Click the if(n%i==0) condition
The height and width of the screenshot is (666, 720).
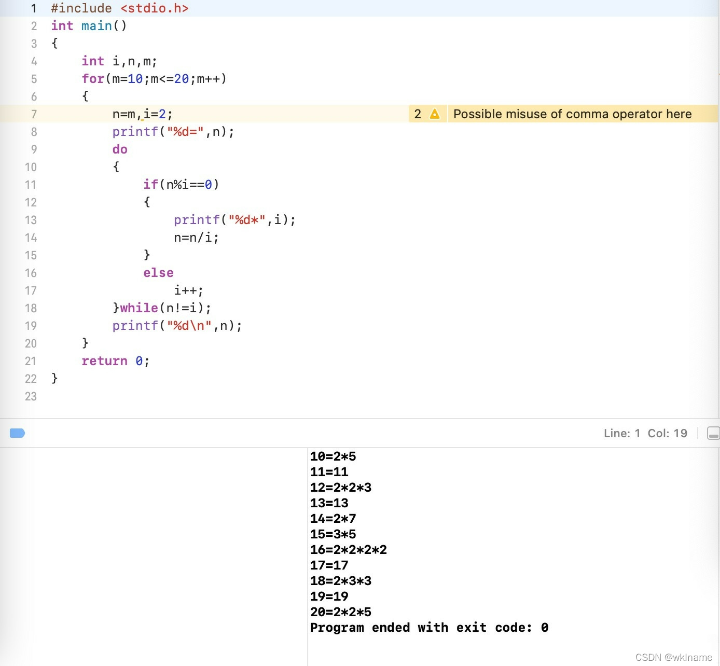point(181,185)
